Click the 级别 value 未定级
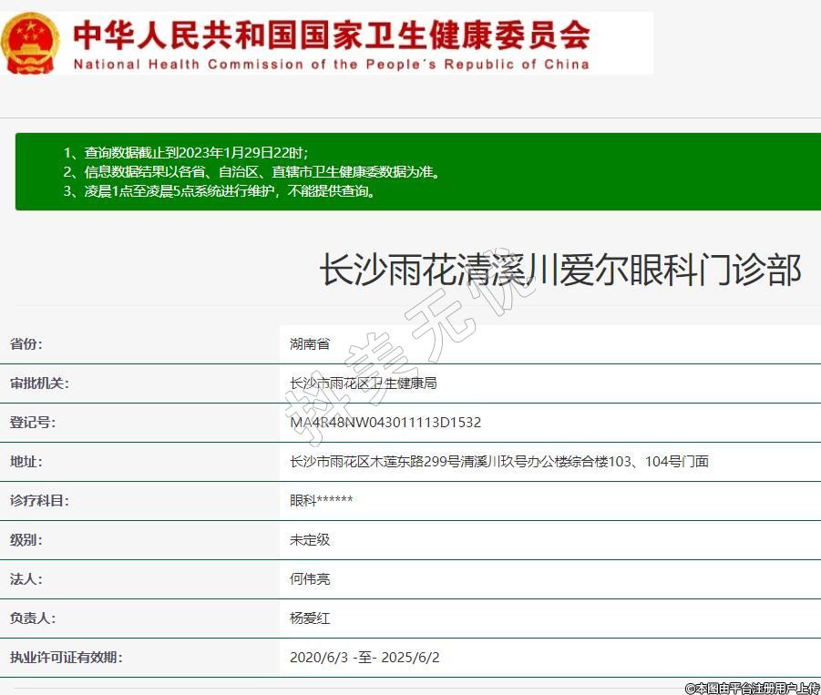821x695 pixels. click(x=310, y=540)
